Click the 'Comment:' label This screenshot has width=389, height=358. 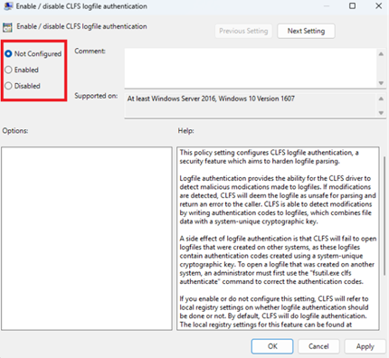pos(90,52)
